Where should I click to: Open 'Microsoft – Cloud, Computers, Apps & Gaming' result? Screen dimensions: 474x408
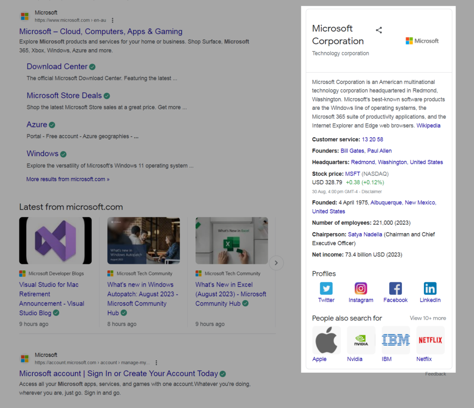pos(100,32)
